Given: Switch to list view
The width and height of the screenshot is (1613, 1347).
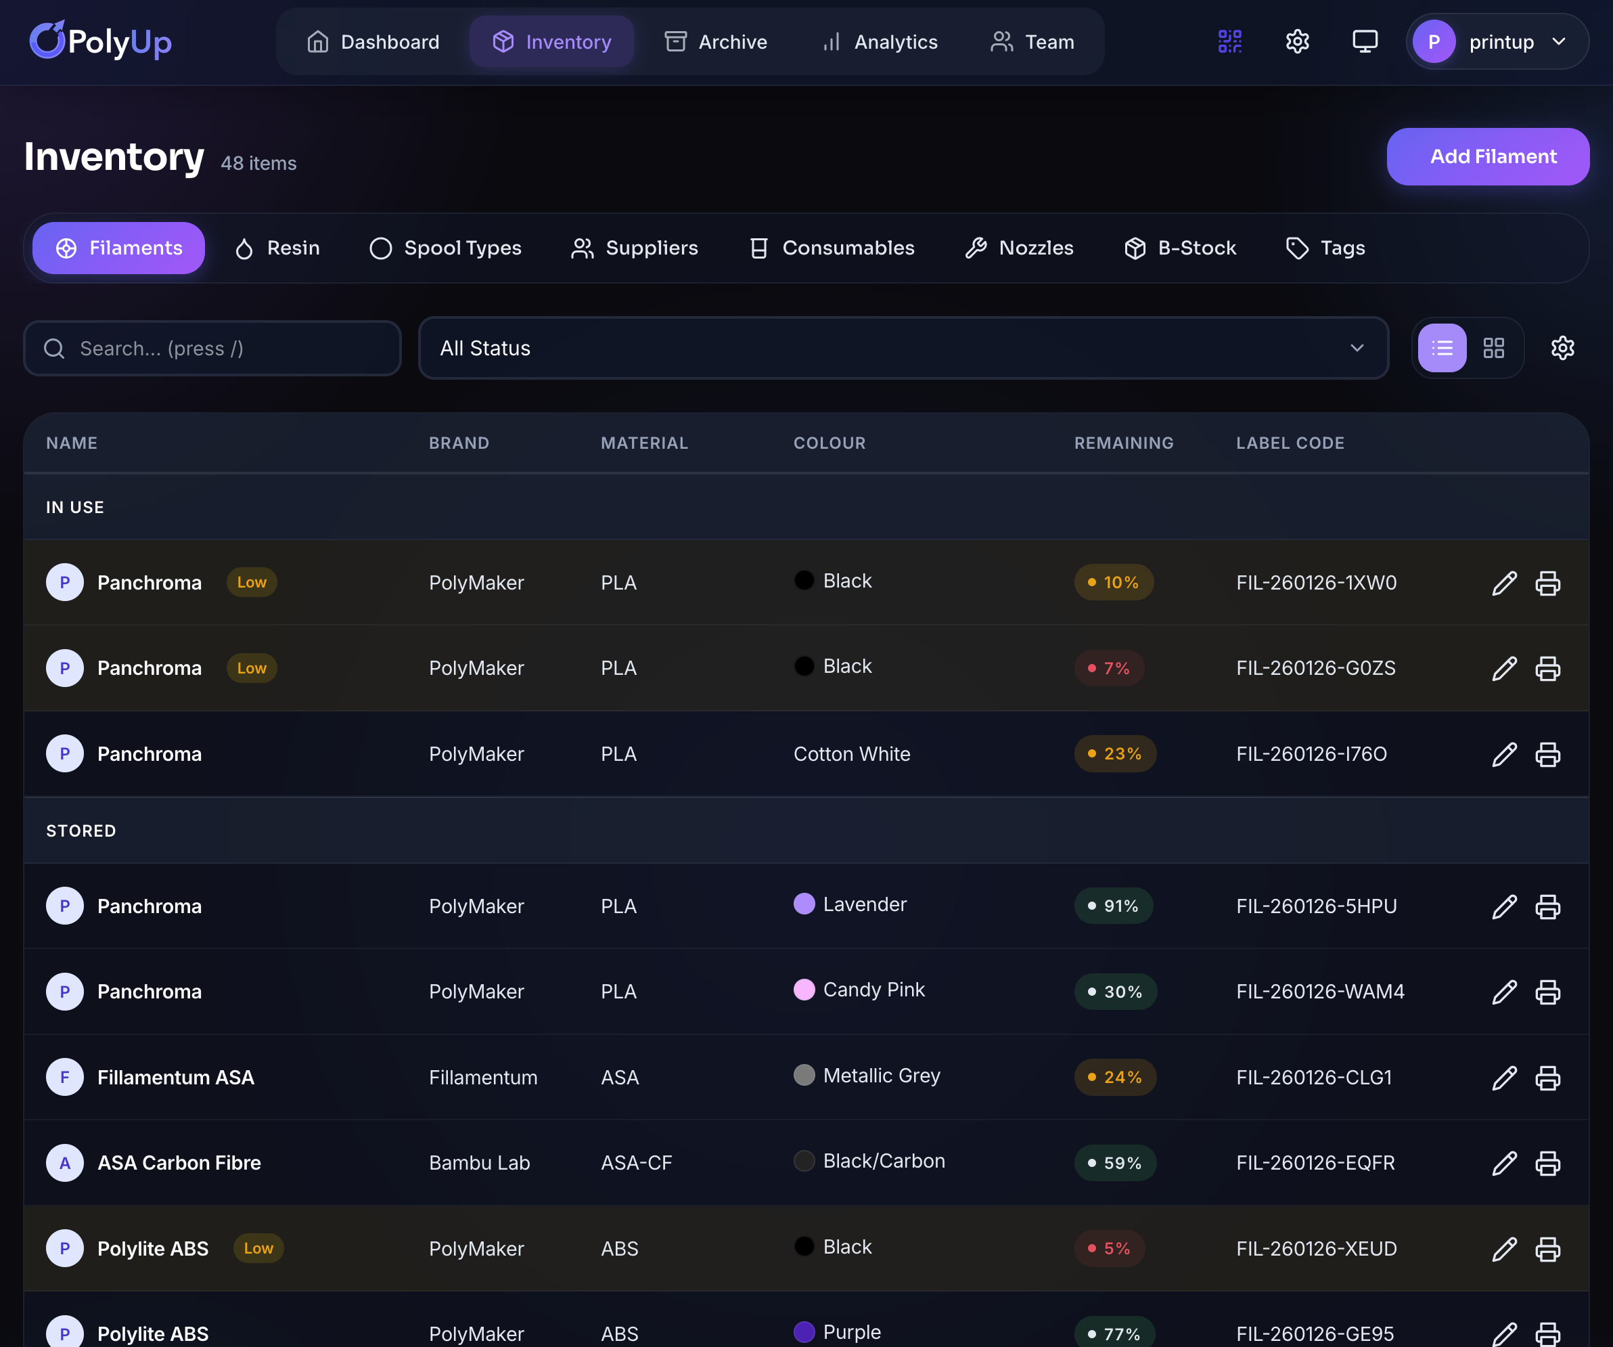Looking at the screenshot, I should [x=1442, y=348].
